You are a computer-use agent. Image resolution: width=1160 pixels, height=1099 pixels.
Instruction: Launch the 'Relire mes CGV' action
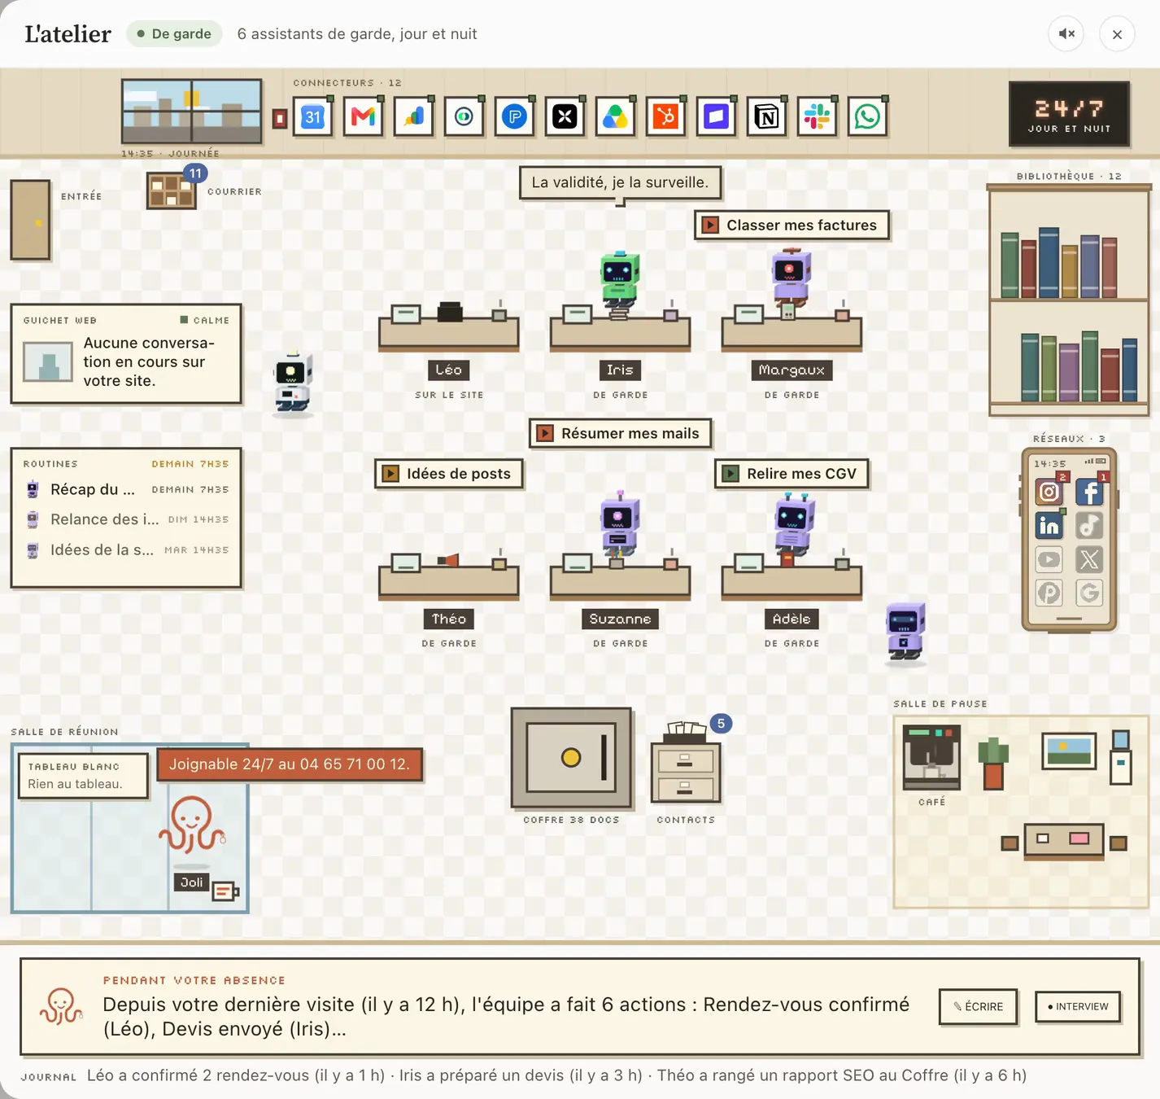click(792, 474)
